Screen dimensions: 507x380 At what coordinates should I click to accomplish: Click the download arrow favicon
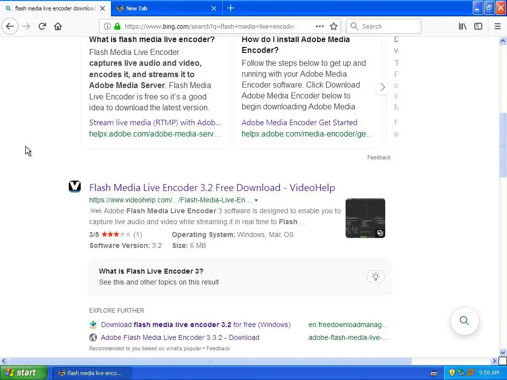point(93,325)
